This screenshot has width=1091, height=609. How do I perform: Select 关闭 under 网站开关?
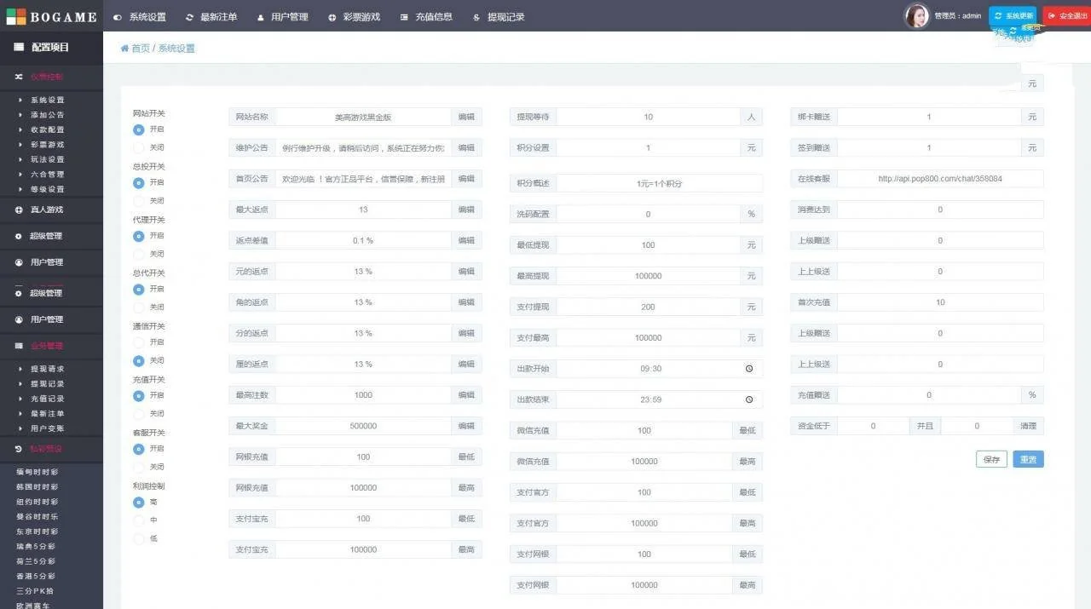point(139,148)
